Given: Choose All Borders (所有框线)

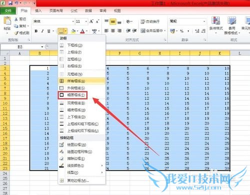Looking at the screenshot, I should coord(81,81).
